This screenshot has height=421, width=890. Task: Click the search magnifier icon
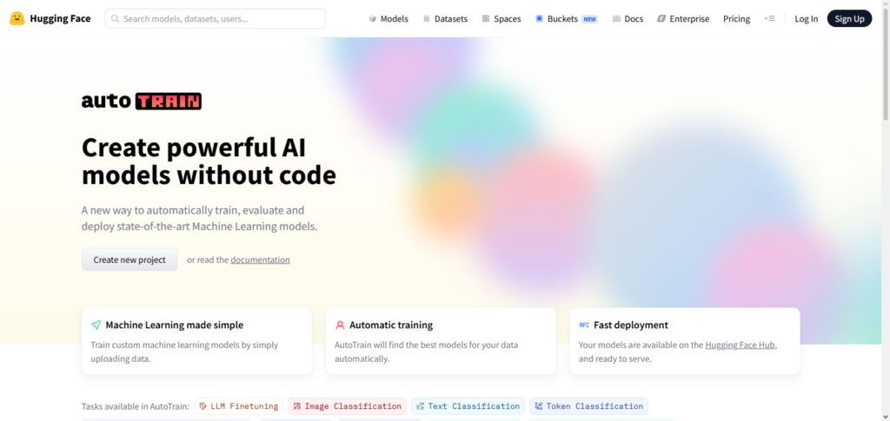[x=116, y=19]
